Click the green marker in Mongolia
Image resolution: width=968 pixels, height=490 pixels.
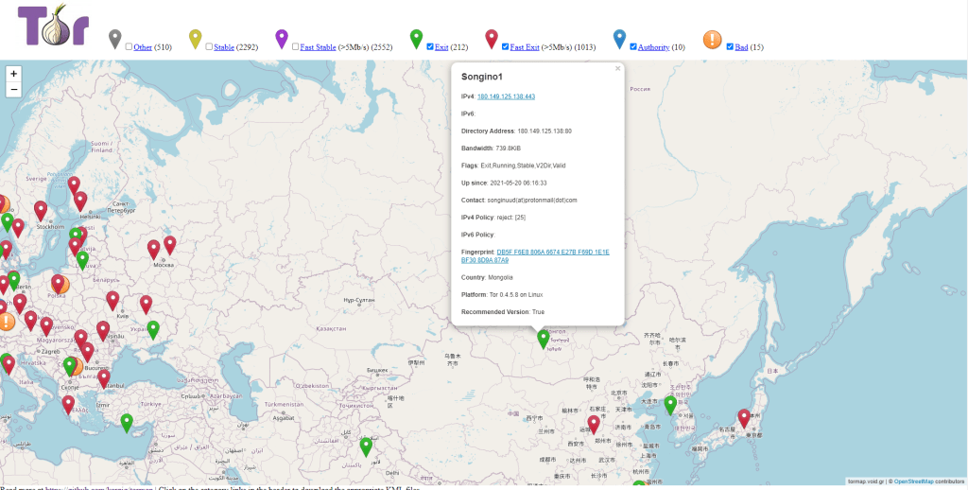point(543,339)
